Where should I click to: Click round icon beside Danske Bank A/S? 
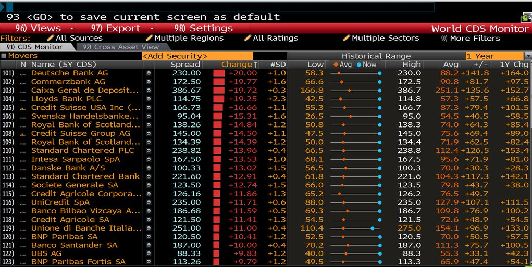click(149, 168)
